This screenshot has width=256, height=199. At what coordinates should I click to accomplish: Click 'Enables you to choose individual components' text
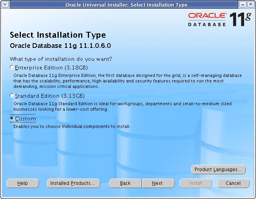click(72, 126)
